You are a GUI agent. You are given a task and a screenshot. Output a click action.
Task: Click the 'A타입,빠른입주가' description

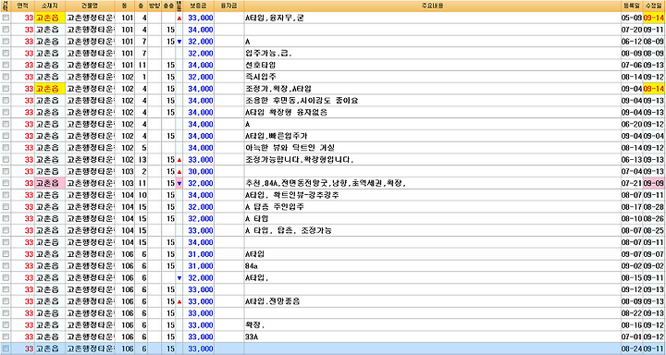click(x=277, y=136)
